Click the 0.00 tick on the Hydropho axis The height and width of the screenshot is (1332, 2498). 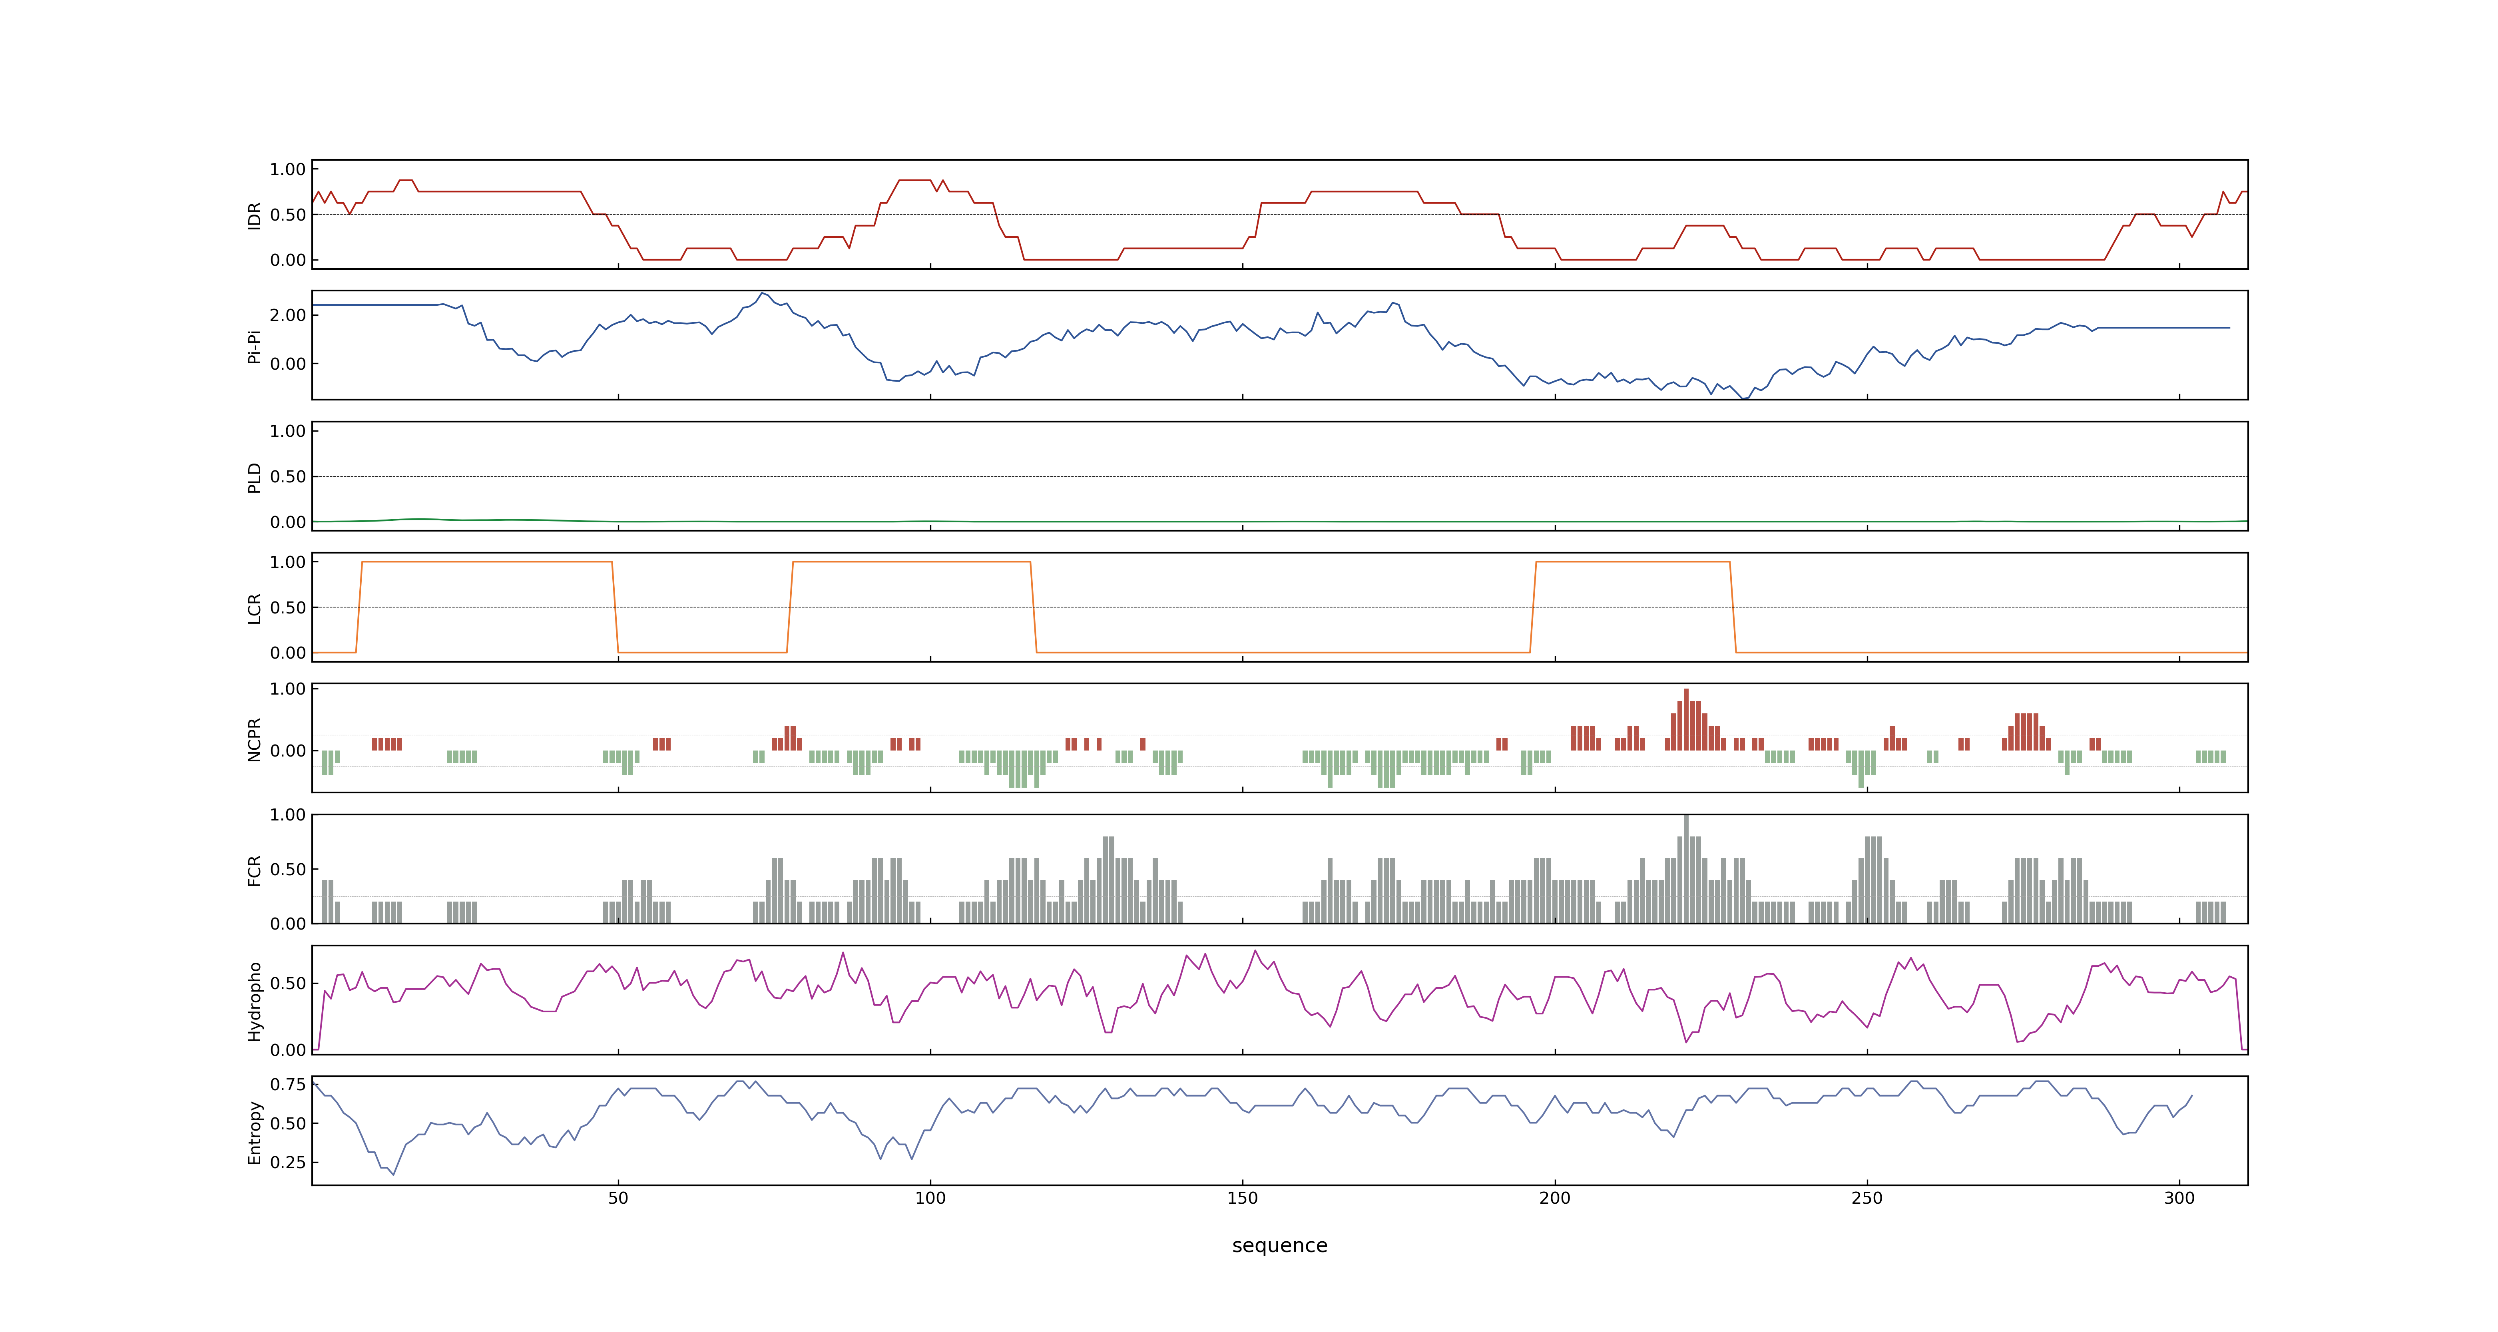pyautogui.click(x=288, y=1050)
